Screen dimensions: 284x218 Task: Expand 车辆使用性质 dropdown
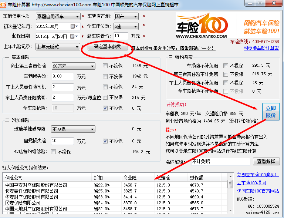tap(77, 17)
